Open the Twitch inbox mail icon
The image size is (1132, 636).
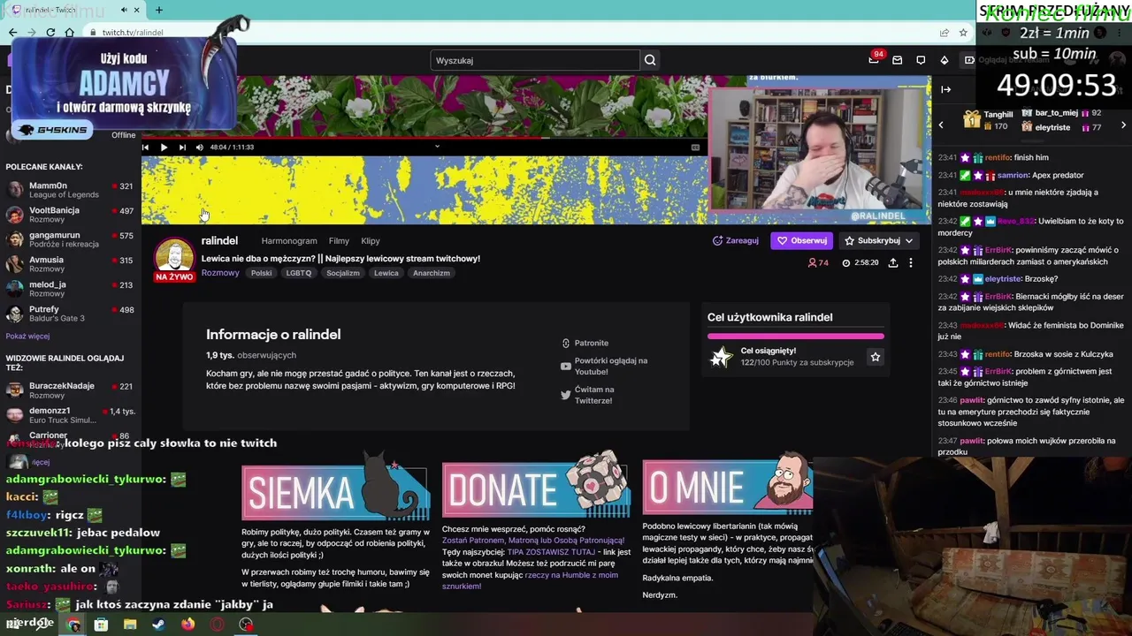897,60
